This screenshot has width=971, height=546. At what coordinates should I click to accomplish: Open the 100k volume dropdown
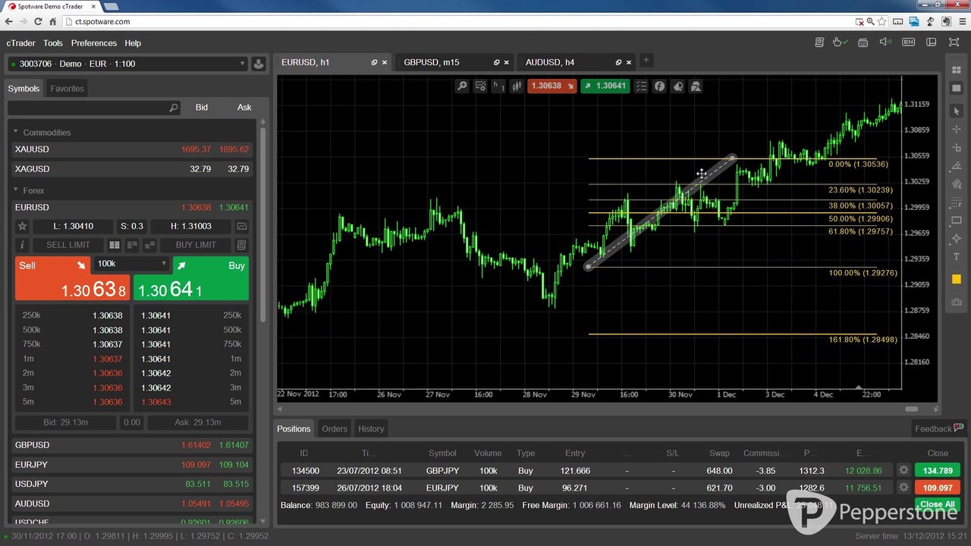point(132,264)
